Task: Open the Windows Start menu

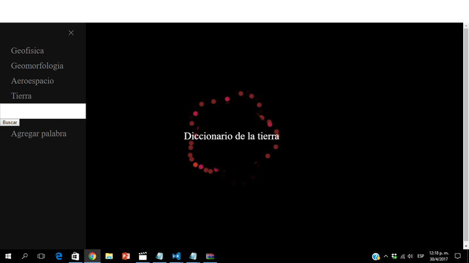Action: pyautogui.click(x=8, y=256)
